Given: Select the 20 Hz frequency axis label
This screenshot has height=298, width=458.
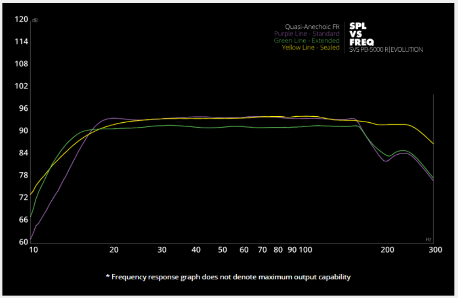Looking at the screenshot, I should pos(114,249).
